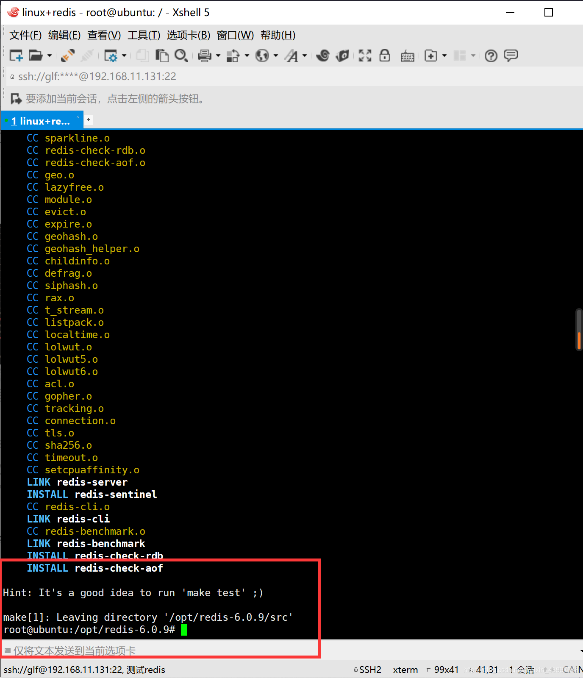583x678 pixels.
Task: Click the greyed-out Copy icon
Action: 142,56
